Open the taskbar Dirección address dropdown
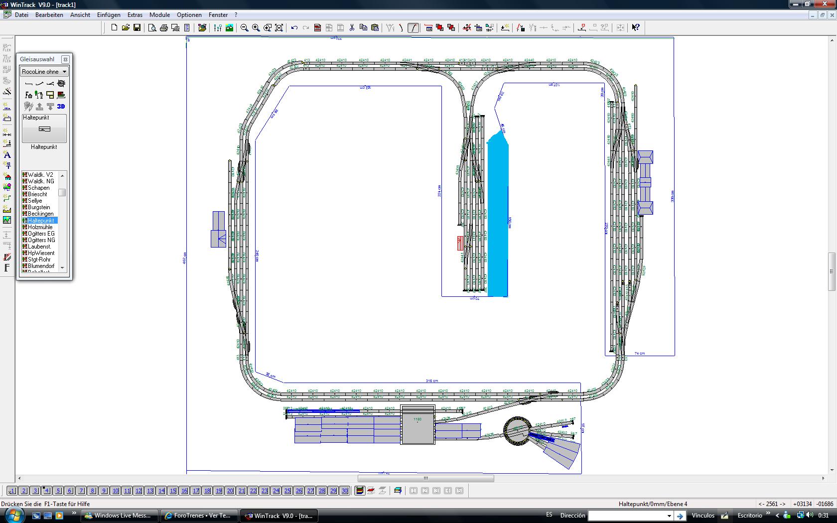Image resolution: width=837 pixels, height=523 pixels. [x=669, y=516]
